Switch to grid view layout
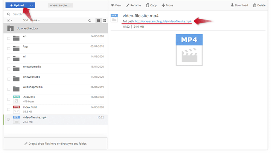 [105, 20]
